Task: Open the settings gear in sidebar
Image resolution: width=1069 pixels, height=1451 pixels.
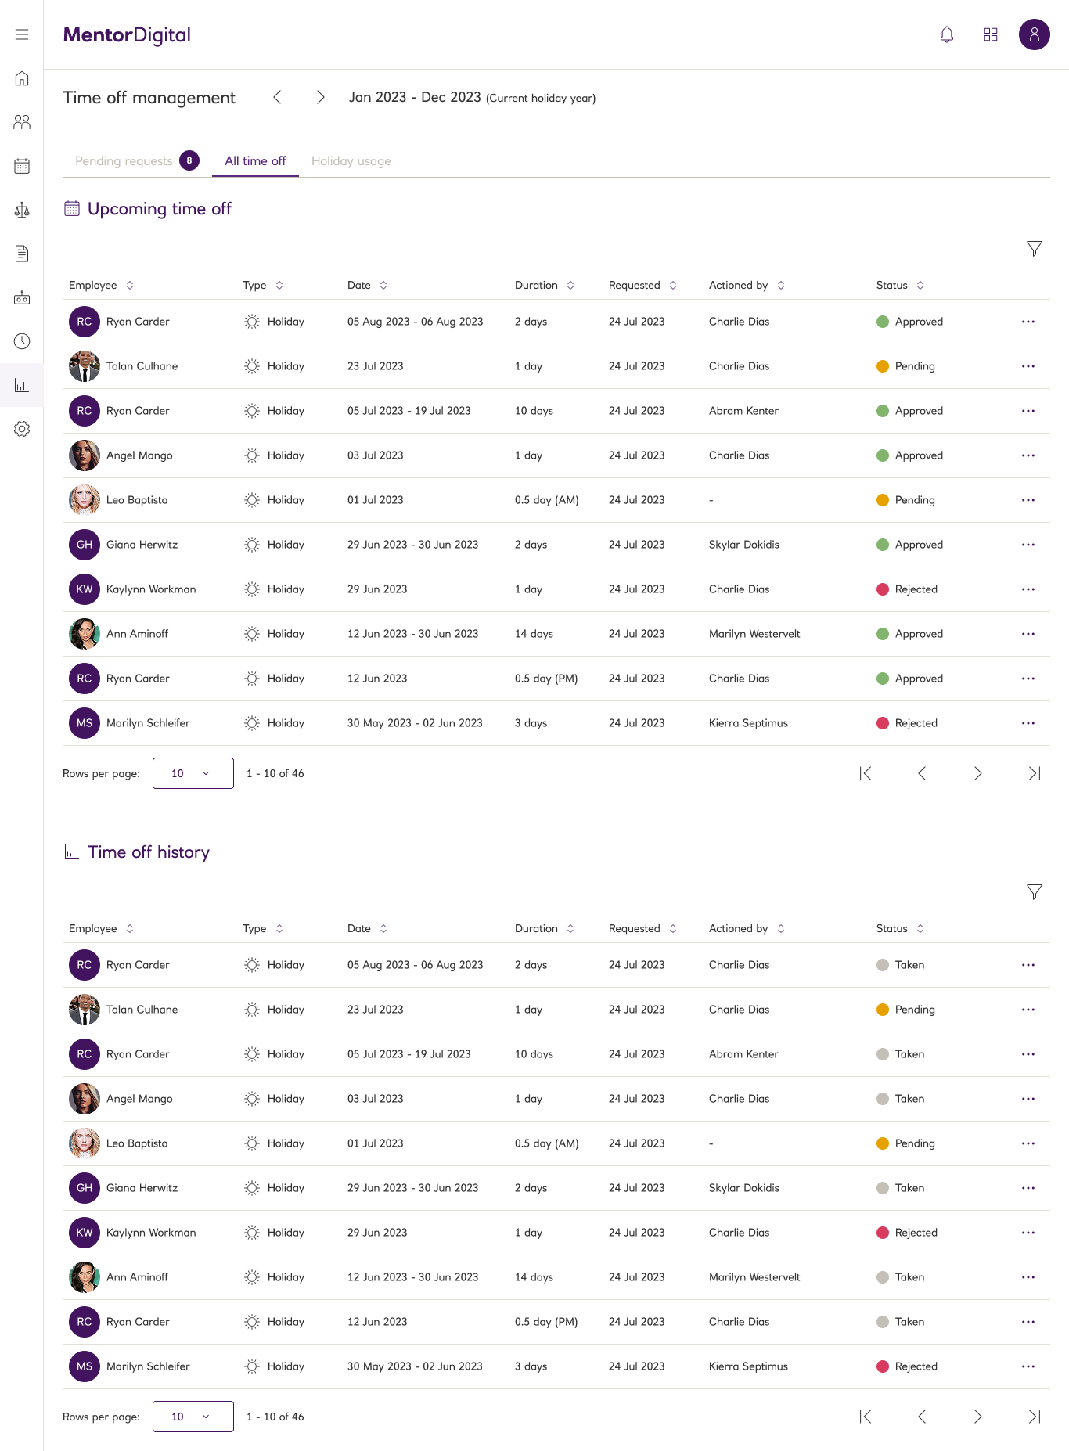Action: click(x=22, y=429)
